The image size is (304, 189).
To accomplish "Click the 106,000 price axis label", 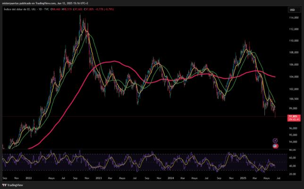I will click(x=293, y=65).
